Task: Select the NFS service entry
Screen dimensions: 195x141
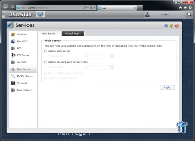Action: pos(23,48)
